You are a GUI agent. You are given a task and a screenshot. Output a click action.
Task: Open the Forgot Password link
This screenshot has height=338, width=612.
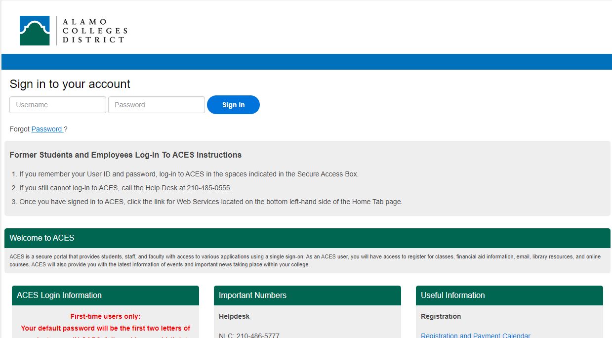point(47,129)
